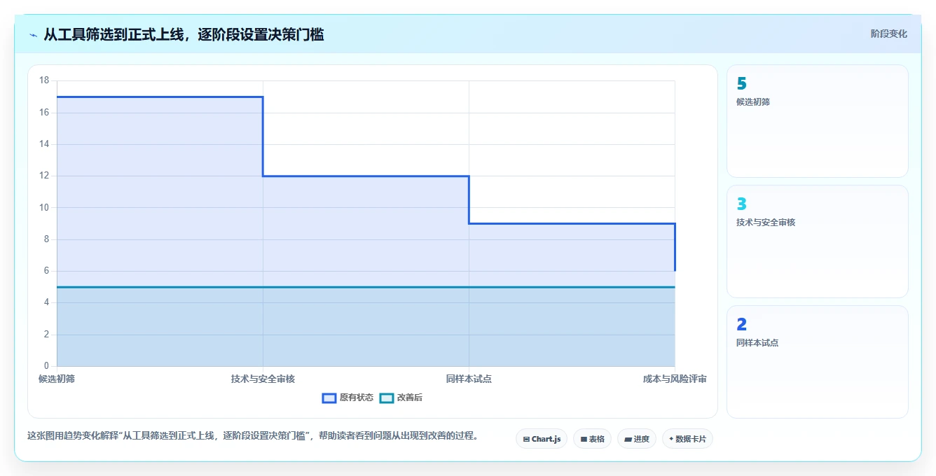Click the icon in 进度 tag
This screenshot has width=936, height=476.
[x=628, y=440]
